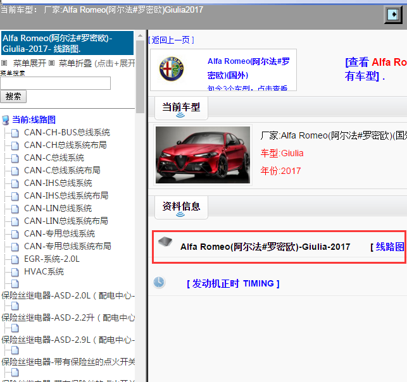The width and height of the screenshot is (407, 382).
Task: Open EGR-系统-2.0L tree entry
Action: point(52,259)
